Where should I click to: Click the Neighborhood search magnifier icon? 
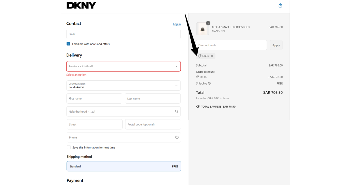point(177,112)
